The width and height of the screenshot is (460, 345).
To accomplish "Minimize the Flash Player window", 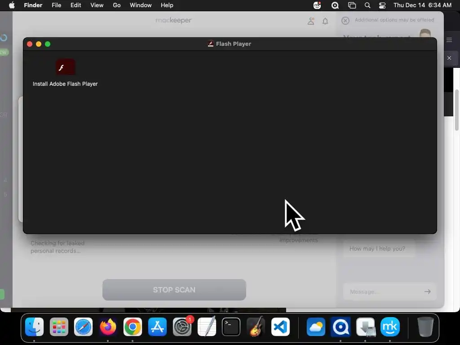I will (x=39, y=44).
